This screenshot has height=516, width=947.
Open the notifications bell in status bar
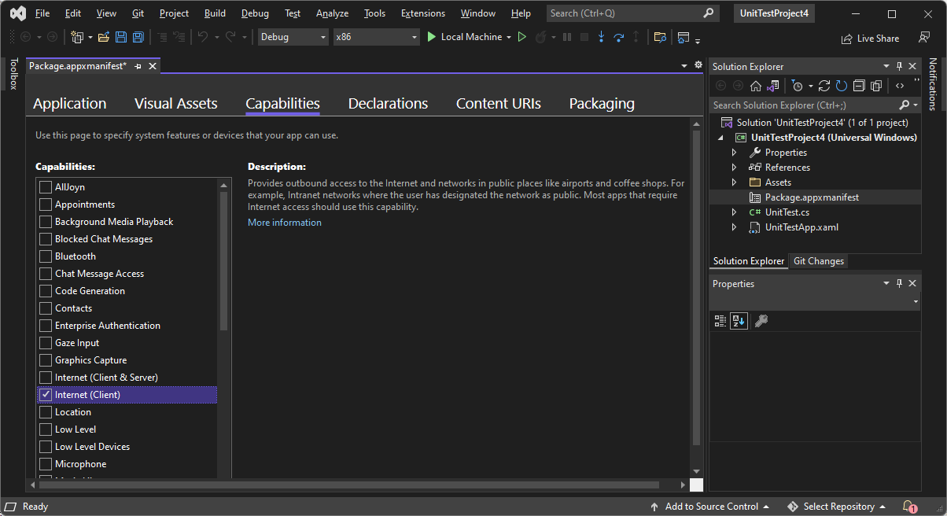[908, 507]
